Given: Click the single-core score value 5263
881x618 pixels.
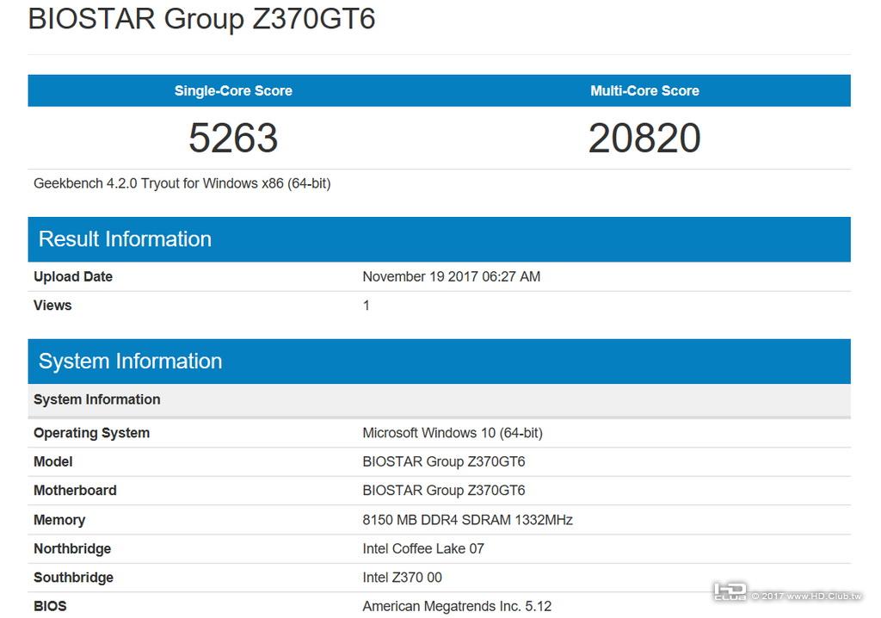Looking at the screenshot, I should click(x=233, y=138).
